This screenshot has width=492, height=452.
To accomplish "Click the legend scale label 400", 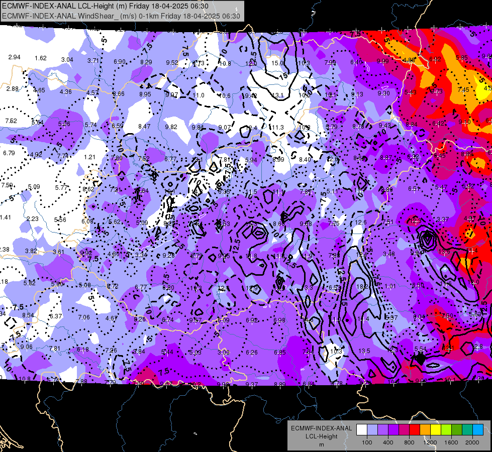I will [x=388, y=442].
